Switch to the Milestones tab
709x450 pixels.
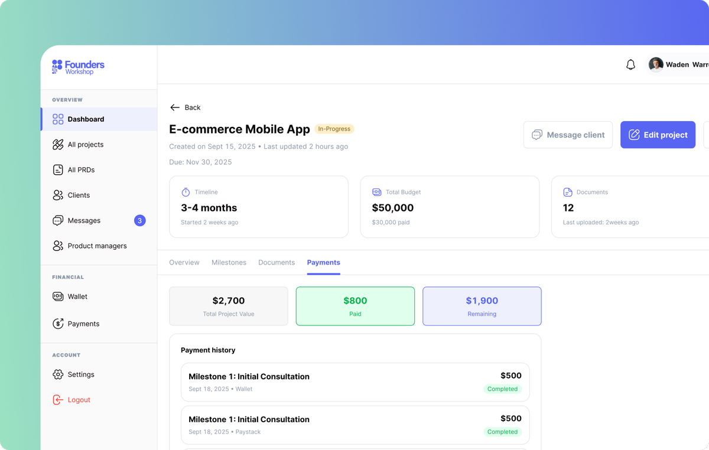[x=229, y=262]
